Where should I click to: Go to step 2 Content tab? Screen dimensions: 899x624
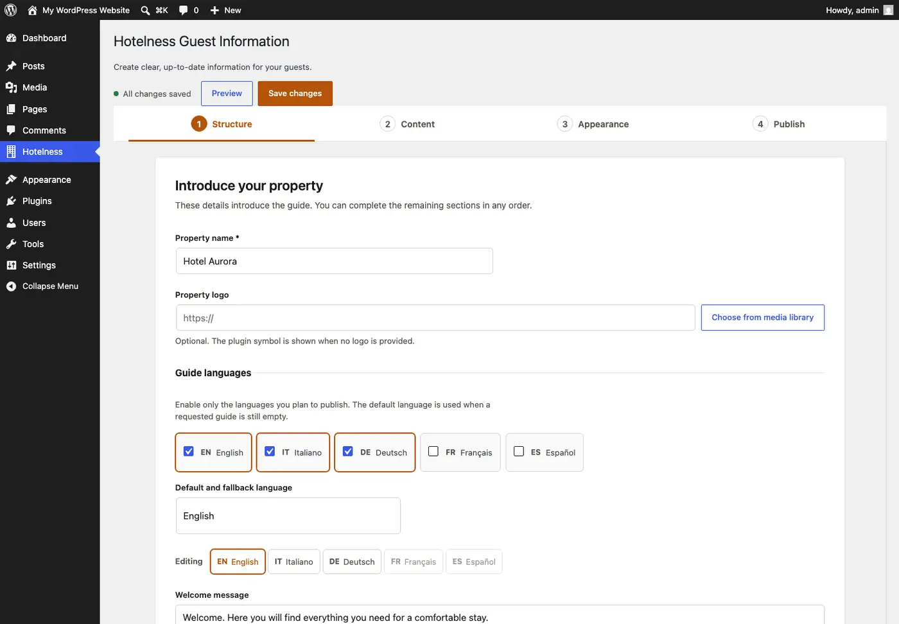click(407, 124)
